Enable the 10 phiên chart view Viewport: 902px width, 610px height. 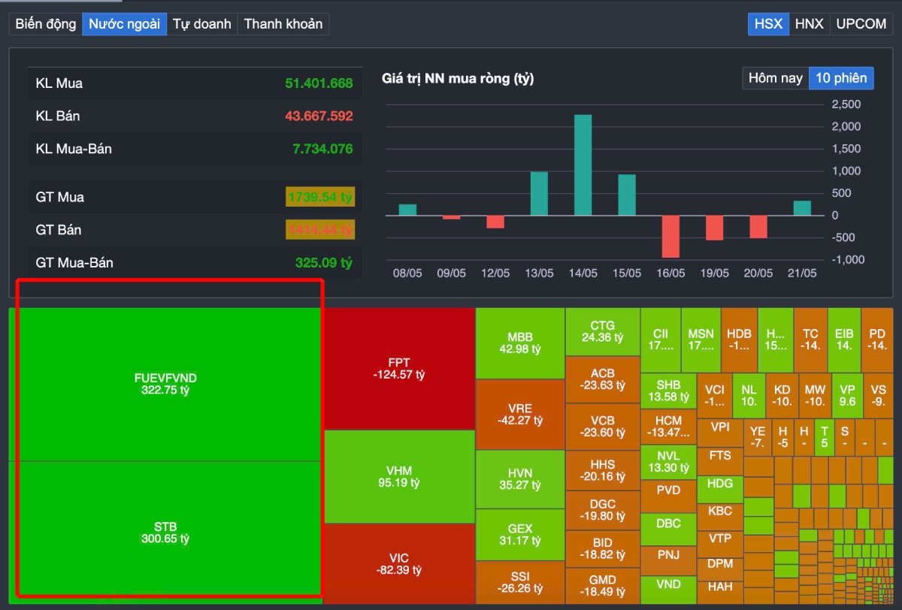click(841, 77)
